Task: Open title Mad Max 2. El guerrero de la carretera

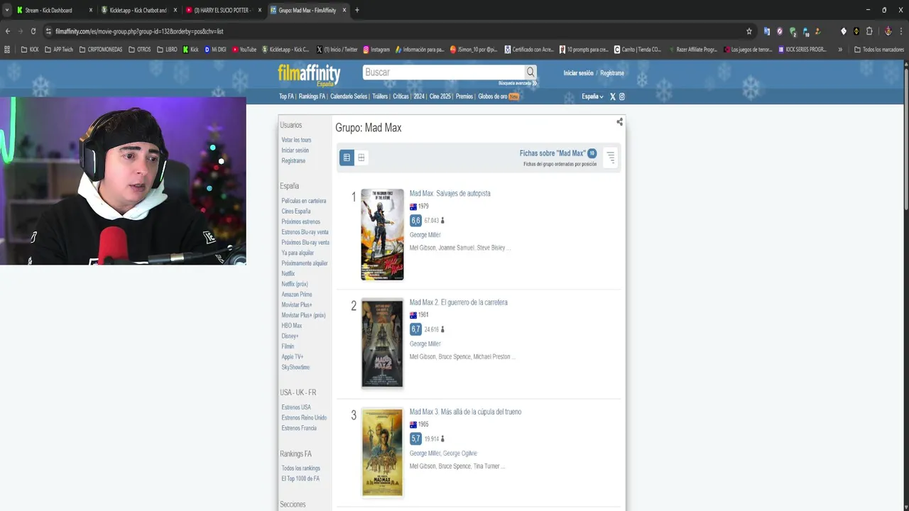Action: (459, 302)
